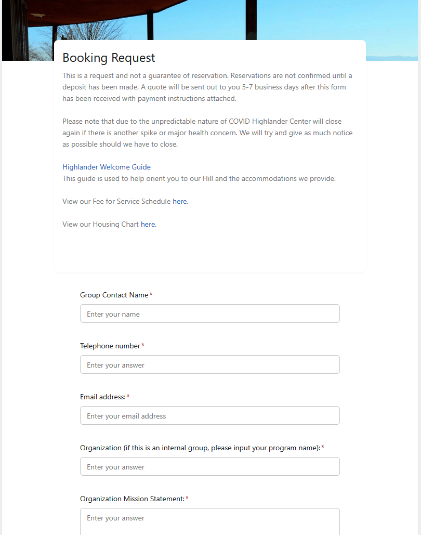Open the Housing Chart 'here' link
The image size is (421, 535).
pos(148,224)
